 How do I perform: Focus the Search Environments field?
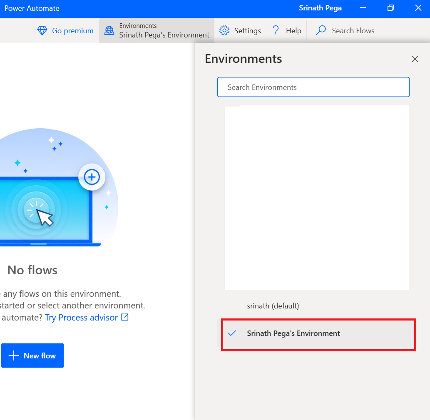coord(313,87)
